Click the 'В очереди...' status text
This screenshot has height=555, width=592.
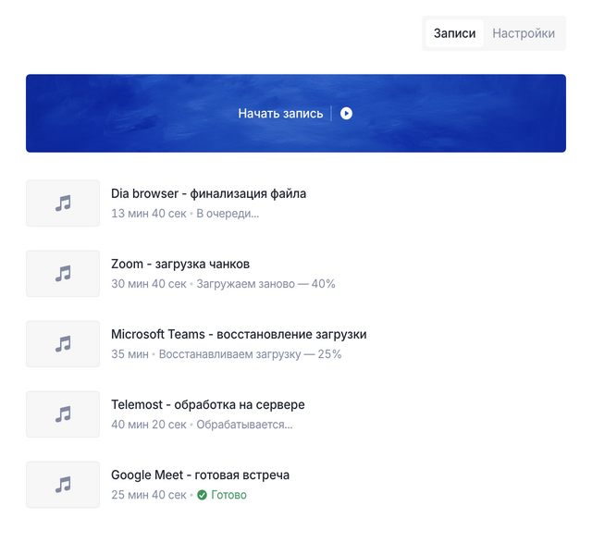[228, 214]
